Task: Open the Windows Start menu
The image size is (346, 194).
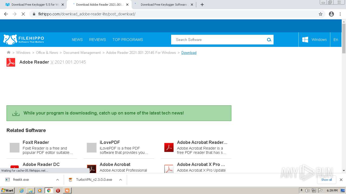Action: [8, 190]
